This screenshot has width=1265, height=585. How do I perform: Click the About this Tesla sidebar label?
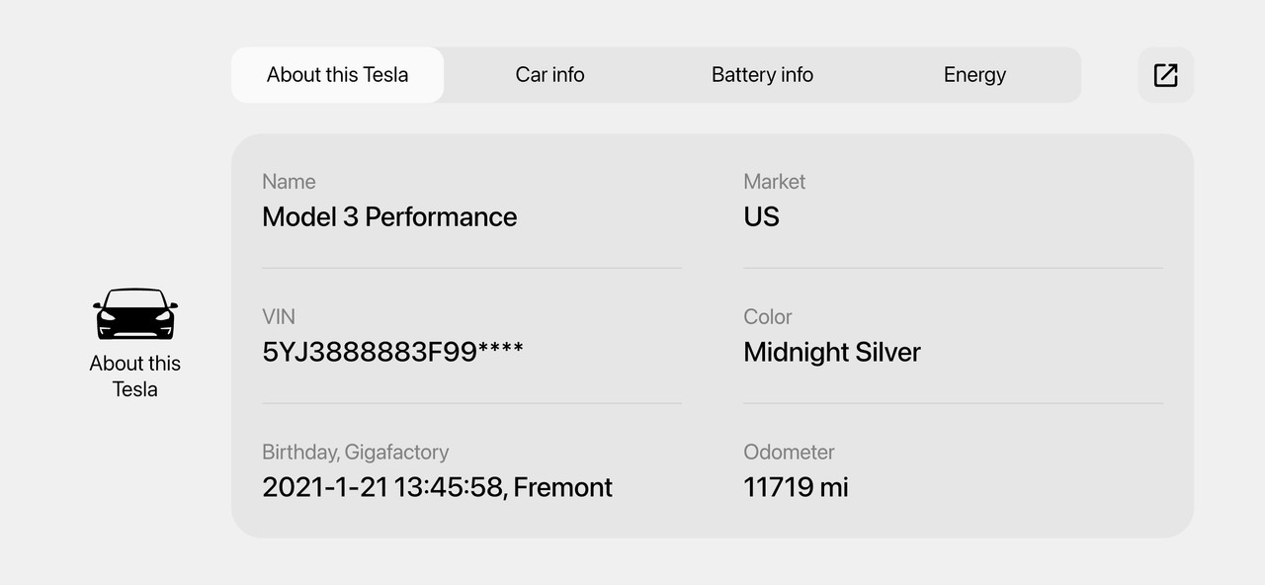click(x=135, y=376)
